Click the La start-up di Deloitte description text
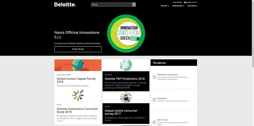Image resolution: width=254 pixels, height=126 pixels. pos(78,43)
